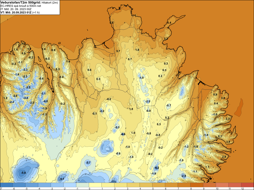Viewport: 254px width, 190px height.
Task: Click the temperature value -0.7
Action: tap(168, 105)
